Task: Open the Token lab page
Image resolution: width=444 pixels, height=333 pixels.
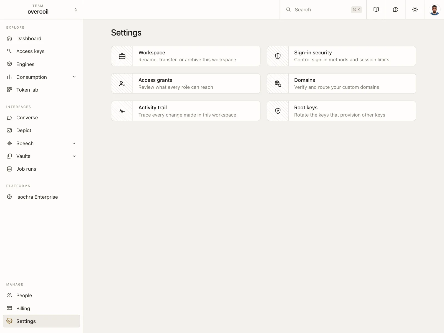Action: click(41, 90)
